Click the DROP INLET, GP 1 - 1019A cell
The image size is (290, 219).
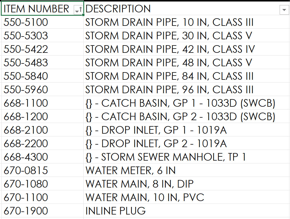coord(156,130)
